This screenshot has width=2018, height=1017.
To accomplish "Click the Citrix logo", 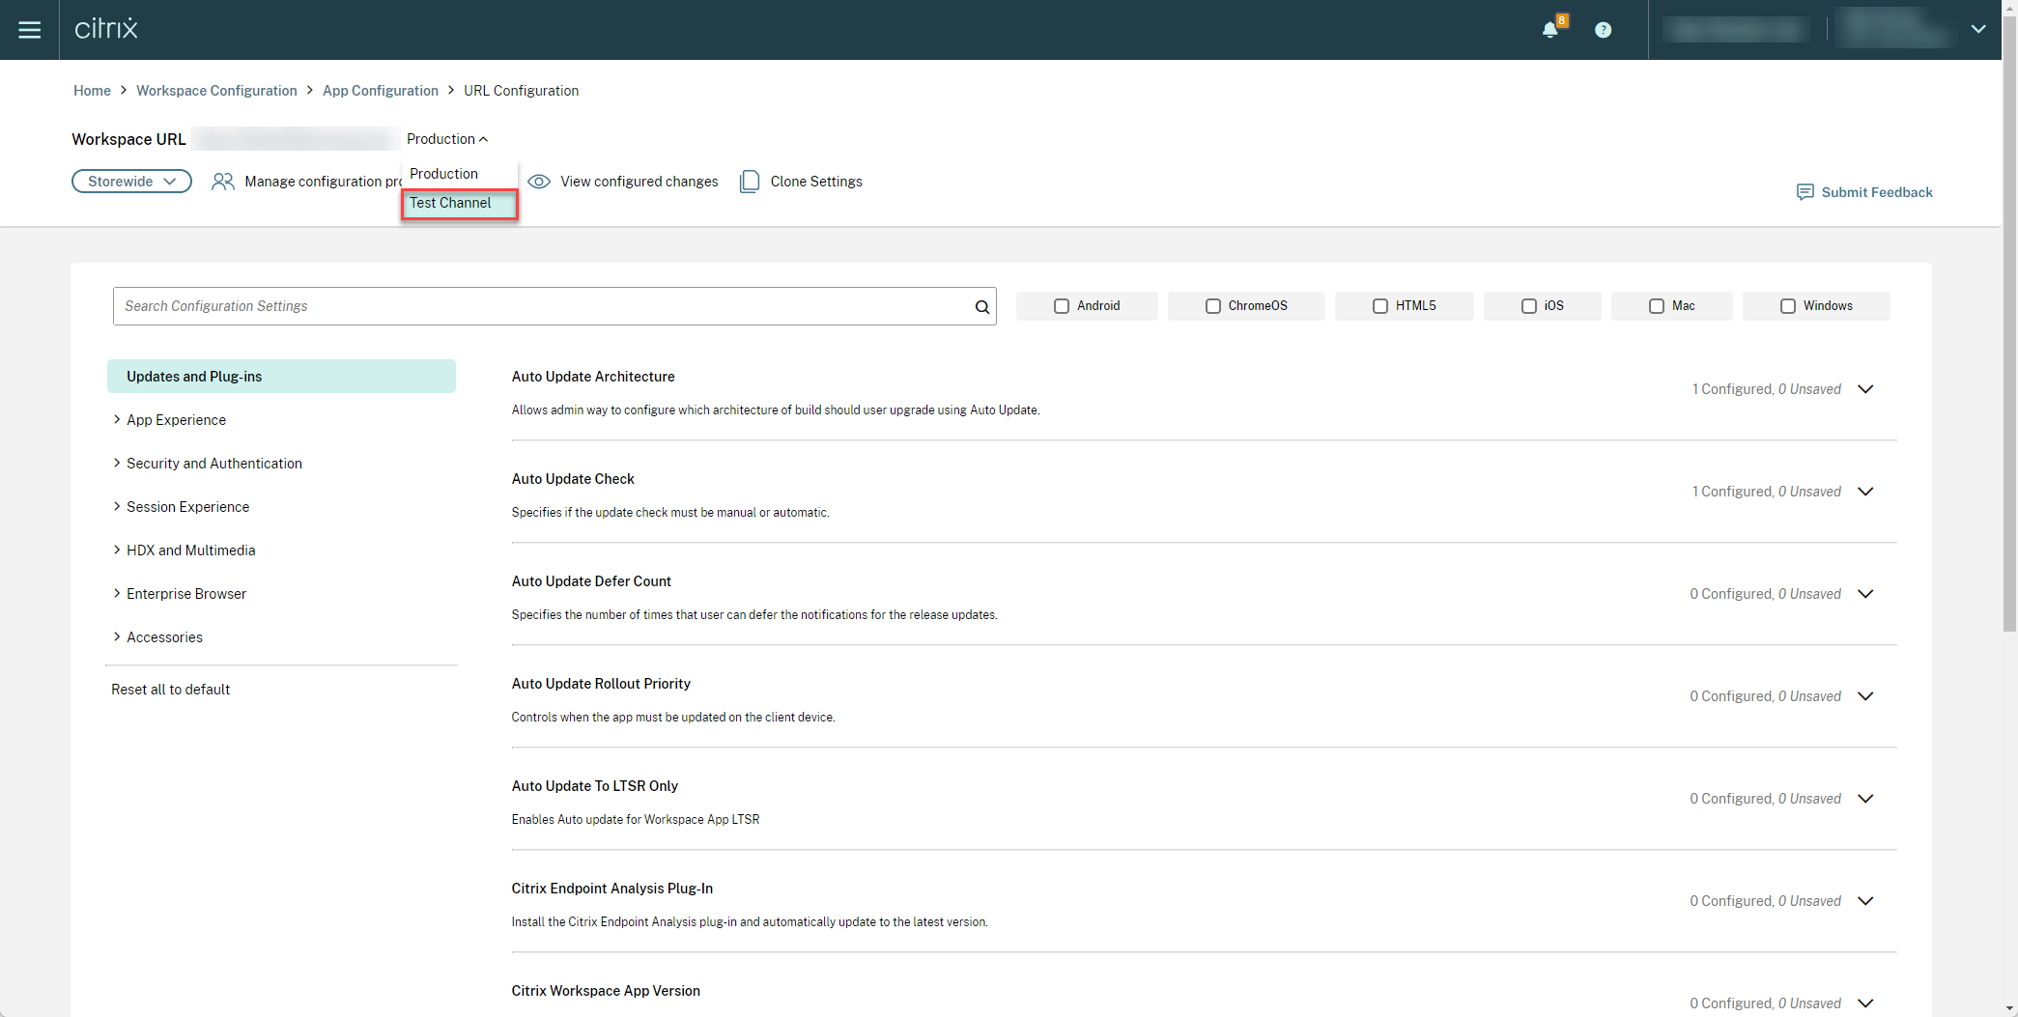I will [x=106, y=29].
